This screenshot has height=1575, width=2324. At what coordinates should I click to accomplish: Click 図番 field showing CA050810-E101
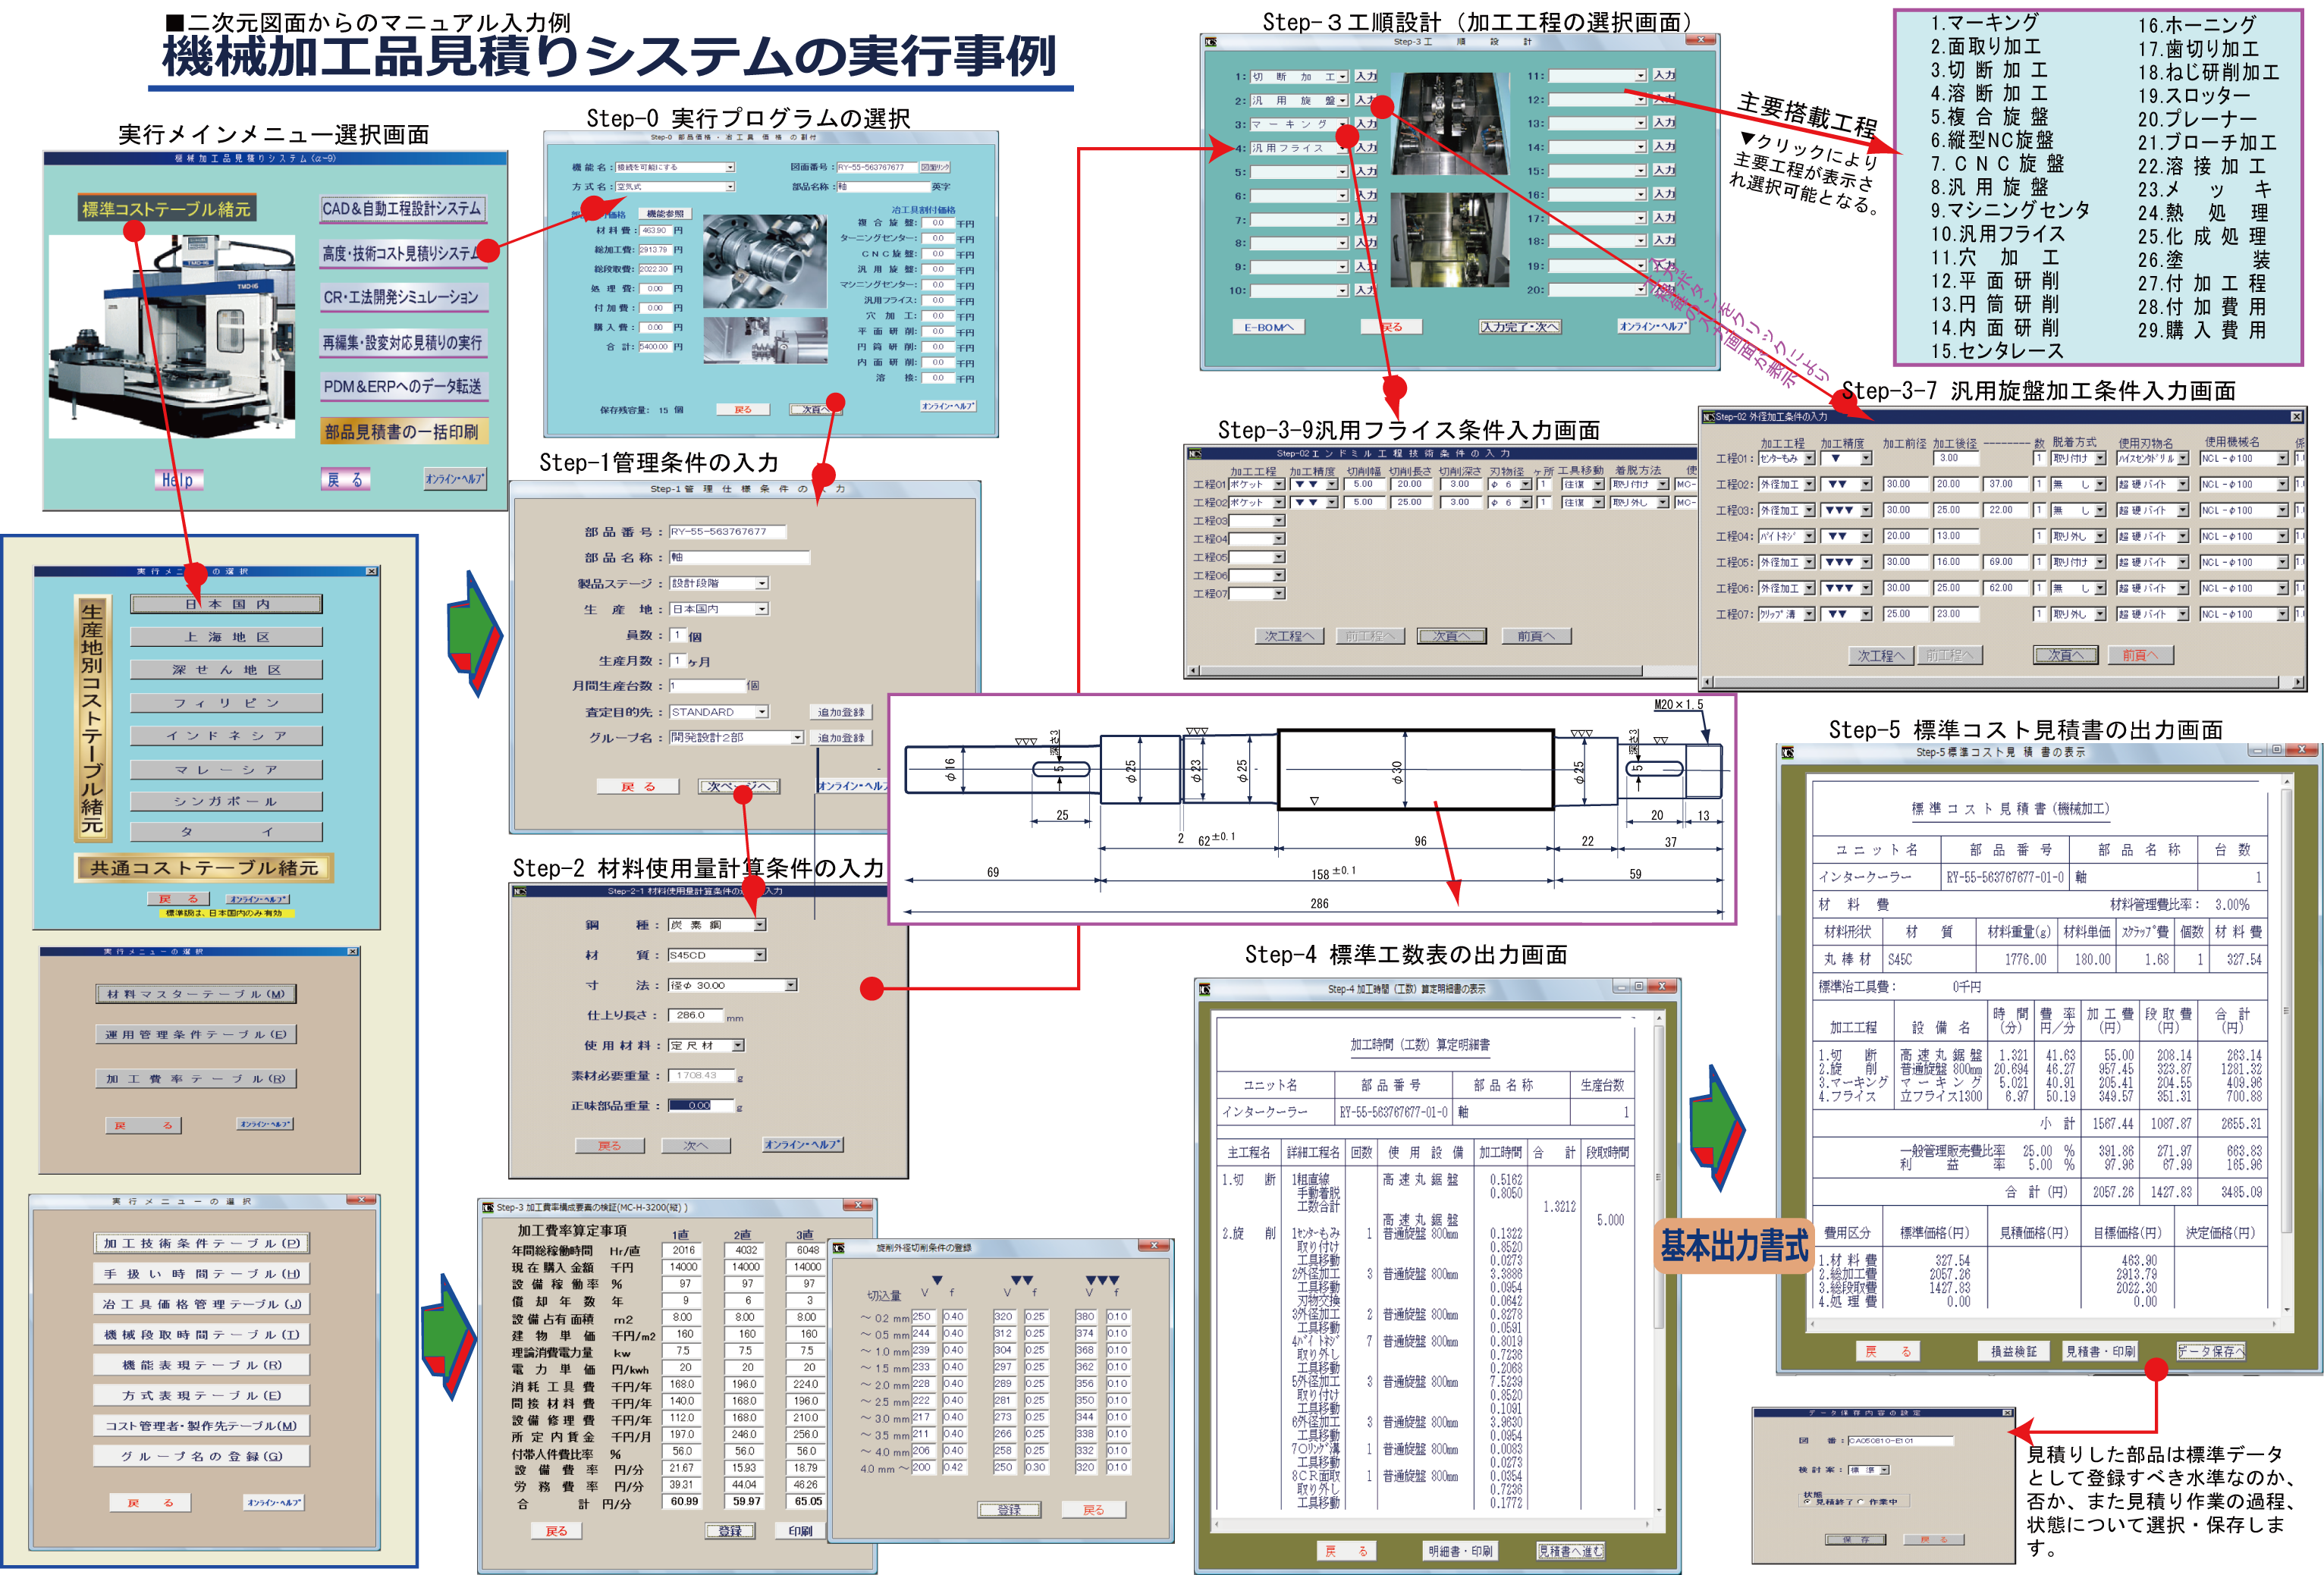1899,1441
